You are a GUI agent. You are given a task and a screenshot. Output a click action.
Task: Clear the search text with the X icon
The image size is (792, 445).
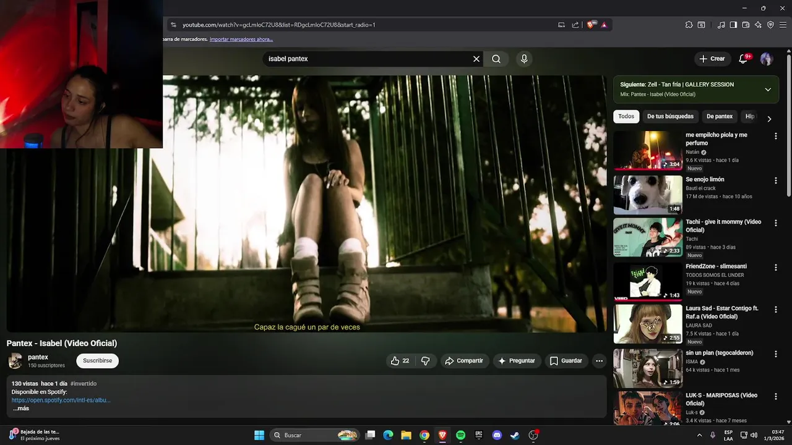(476, 59)
